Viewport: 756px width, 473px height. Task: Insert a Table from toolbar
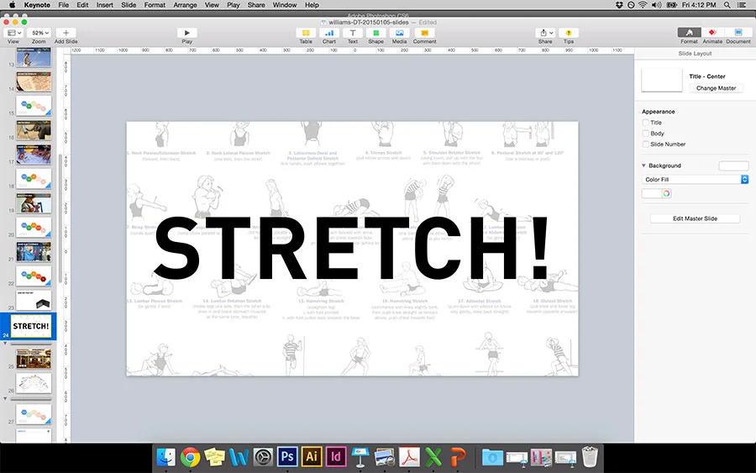(x=306, y=33)
